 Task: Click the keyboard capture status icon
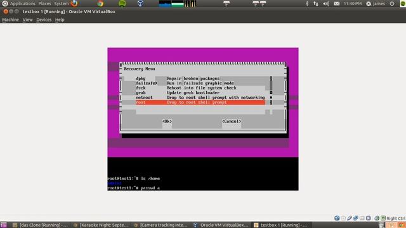click(x=383, y=218)
